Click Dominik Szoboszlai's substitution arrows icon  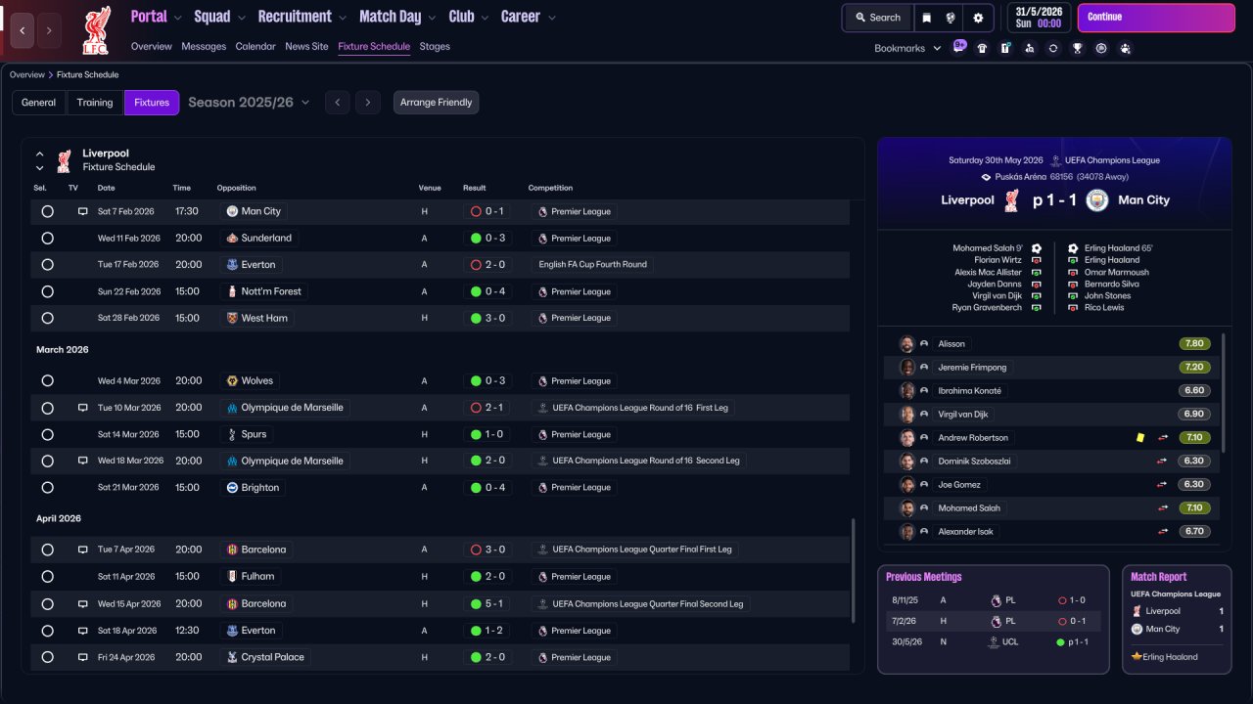click(x=1163, y=462)
